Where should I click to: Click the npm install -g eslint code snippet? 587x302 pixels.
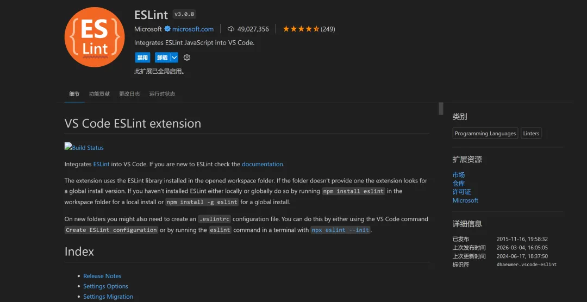(x=202, y=202)
